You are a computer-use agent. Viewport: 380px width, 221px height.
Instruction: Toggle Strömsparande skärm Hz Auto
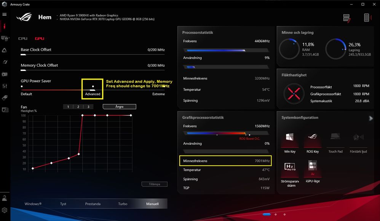click(290, 173)
